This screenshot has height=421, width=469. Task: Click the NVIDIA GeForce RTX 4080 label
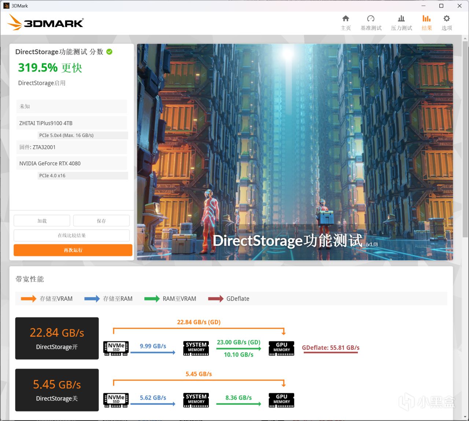click(x=50, y=164)
